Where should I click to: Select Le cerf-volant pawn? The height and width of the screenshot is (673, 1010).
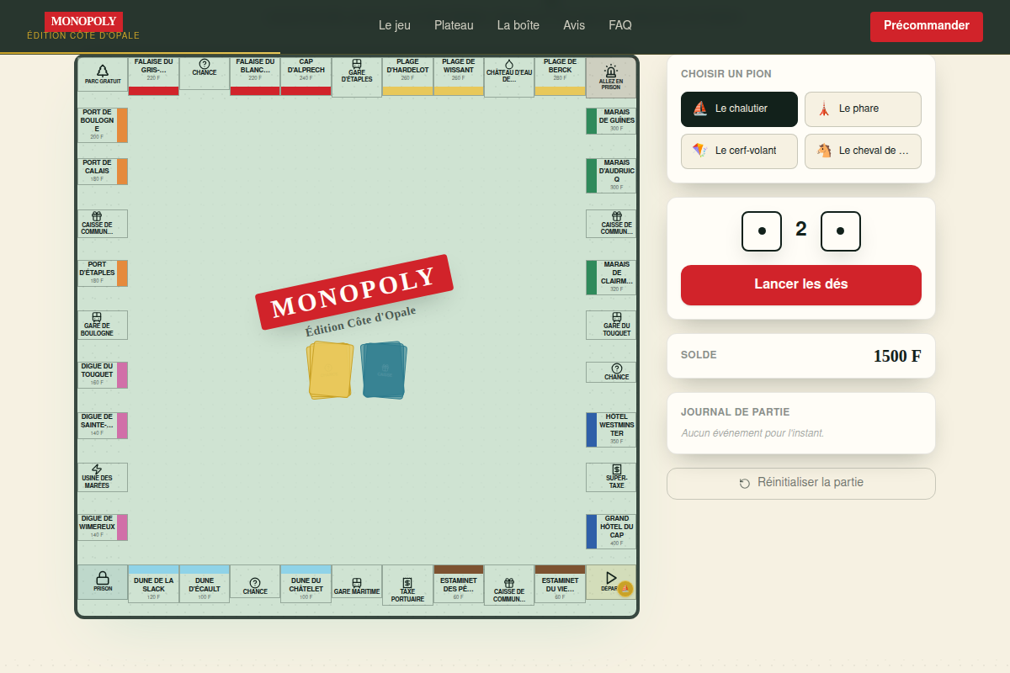click(x=741, y=151)
